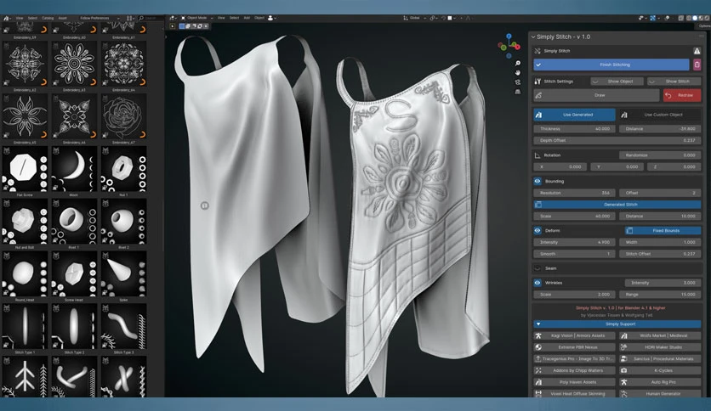This screenshot has width=711, height=411.
Task: Open the editor type dropdown in viewport header
Action: [x=173, y=18]
